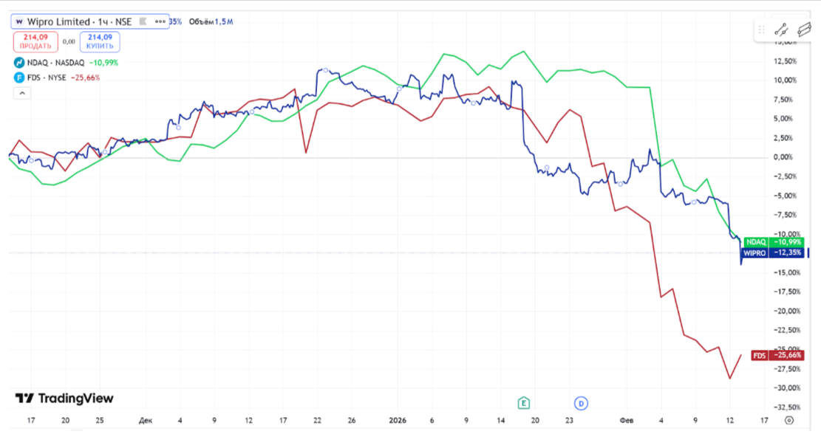The height and width of the screenshot is (437, 821).
Task: Open the TradingView logo link
Action: pos(64,399)
